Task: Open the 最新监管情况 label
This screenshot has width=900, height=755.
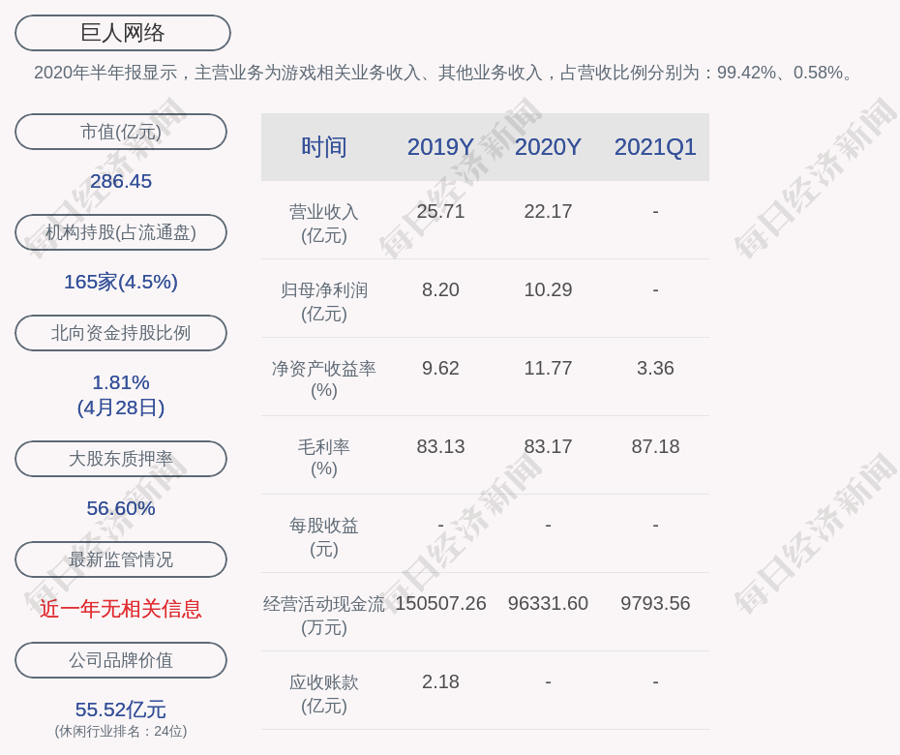Action: point(121,559)
